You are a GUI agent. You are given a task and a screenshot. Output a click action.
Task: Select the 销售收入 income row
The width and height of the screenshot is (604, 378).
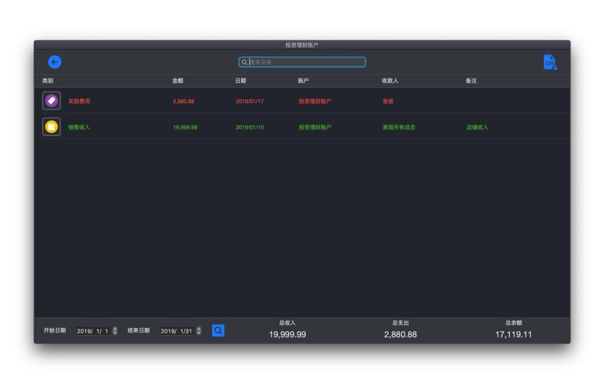click(302, 126)
